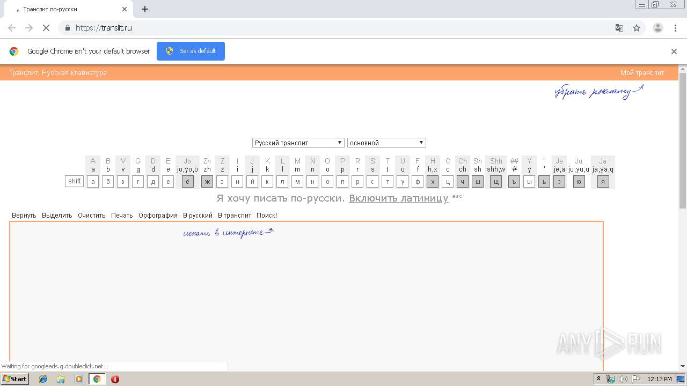Click the Cyrillic 'д' virtual key
Viewport: 687px width, 386px height.
click(x=153, y=181)
